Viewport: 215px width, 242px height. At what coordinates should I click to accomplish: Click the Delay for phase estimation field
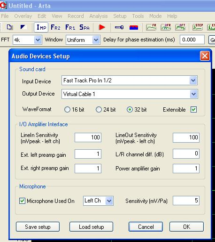(192, 40)
